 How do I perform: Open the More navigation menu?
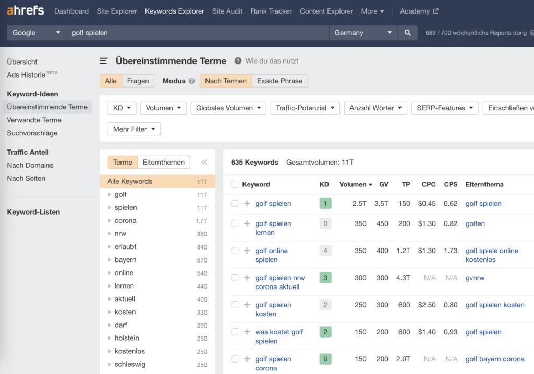tap(372, 11)
